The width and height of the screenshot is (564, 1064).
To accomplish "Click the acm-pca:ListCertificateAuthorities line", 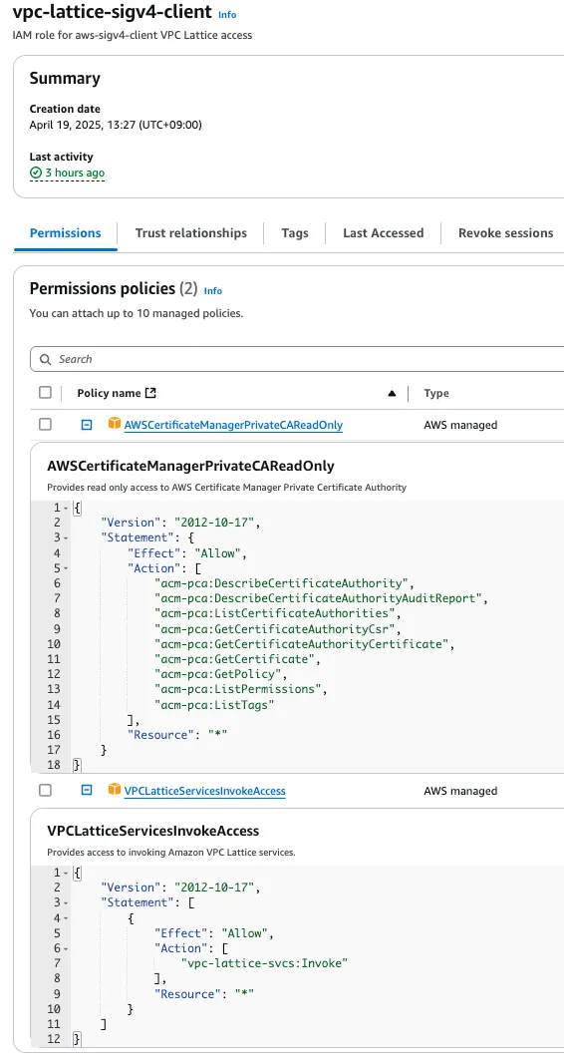I will [x=279, y=613].
